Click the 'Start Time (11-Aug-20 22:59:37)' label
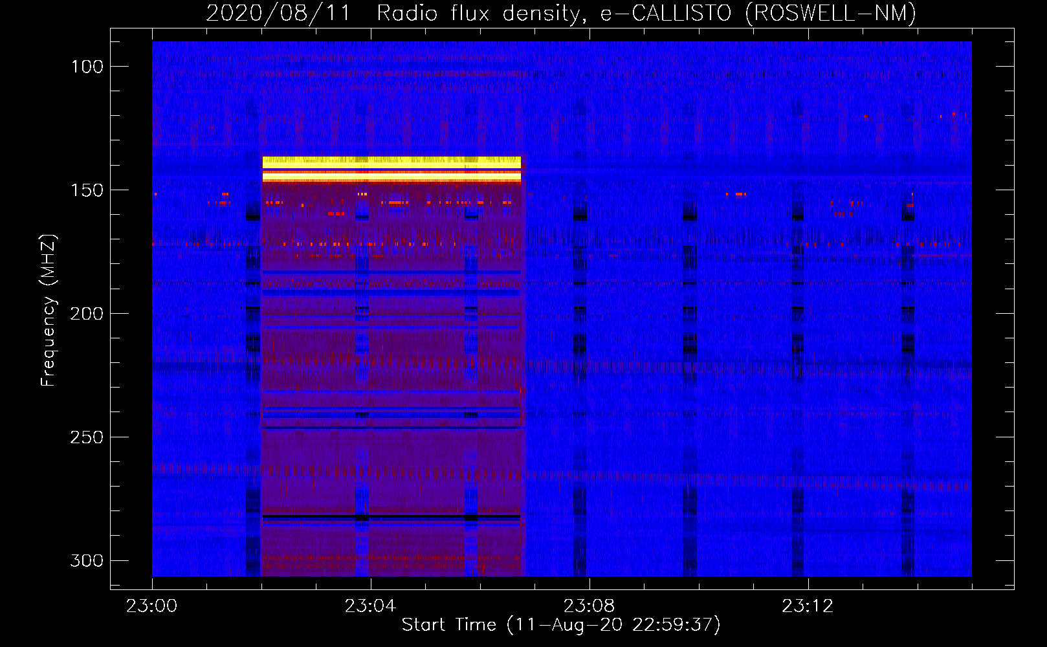1047x647 pixels. pyautogui.click(x=561, y=625)
